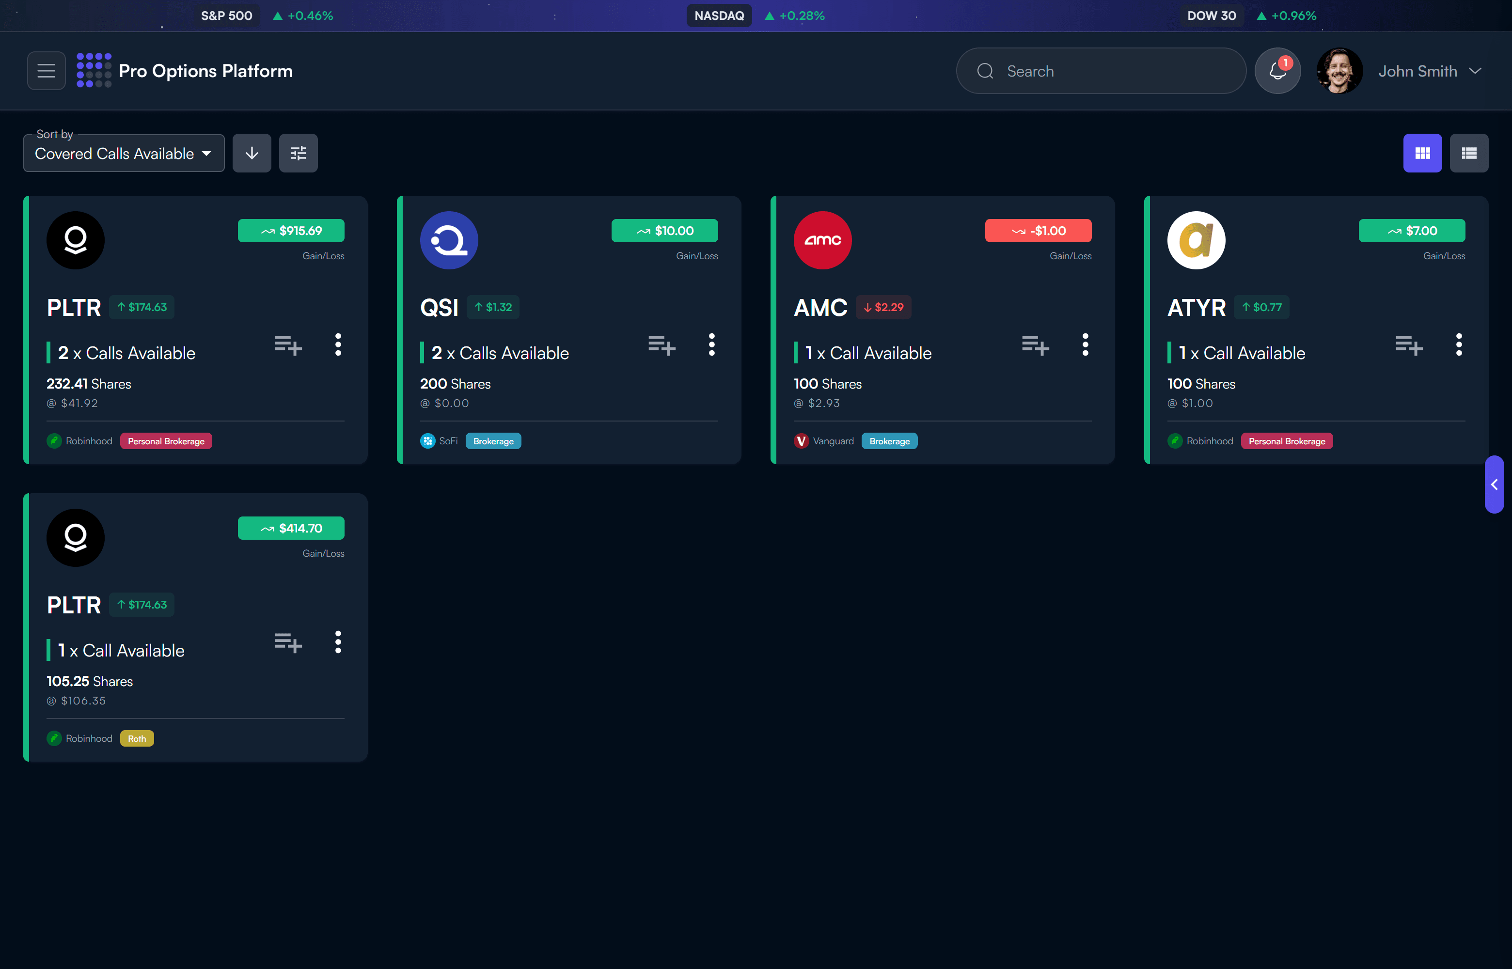Click the Roth account tag
The width and height of the screenshot is (1512, 969).
(137, 739)
